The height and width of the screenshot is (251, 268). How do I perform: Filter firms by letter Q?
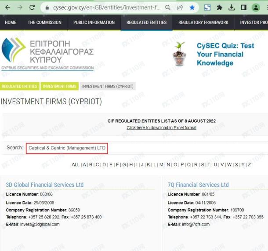189,165
